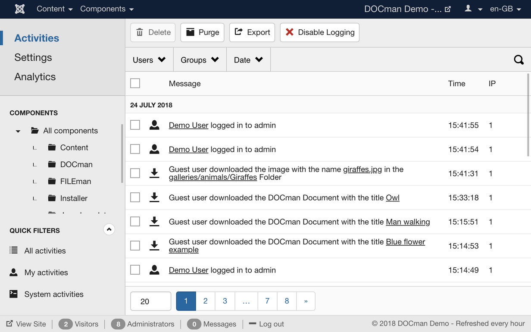Click the All components open folder icon
The height and width of the screenshot is (332, 531).
[x=35, y=131]
